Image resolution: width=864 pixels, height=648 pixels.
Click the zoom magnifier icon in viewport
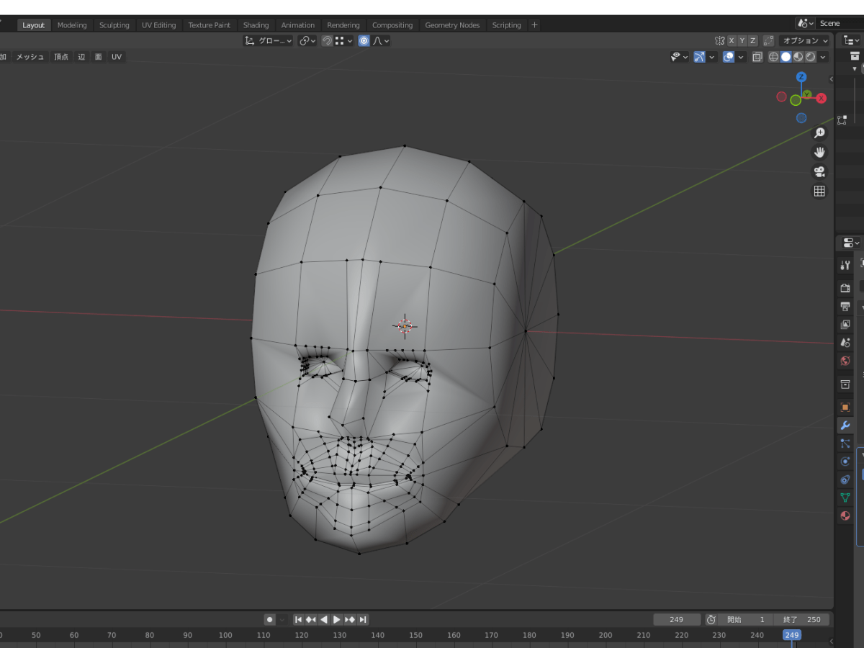[x=819, y=132]
